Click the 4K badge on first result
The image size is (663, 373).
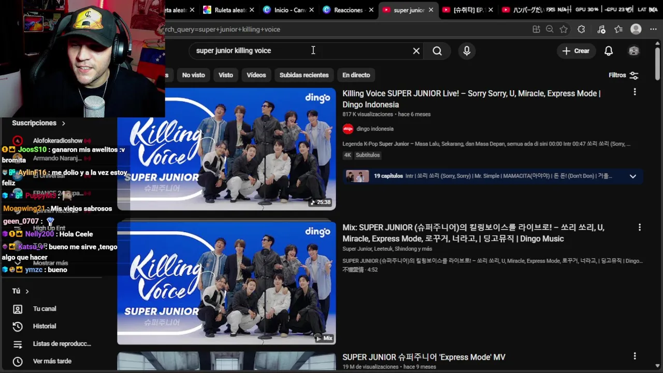348,155
